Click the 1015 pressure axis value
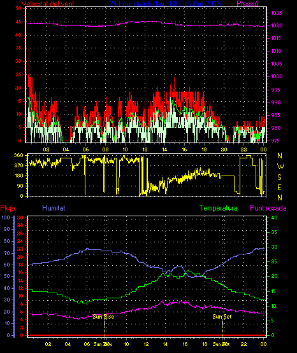 tap(276, 38)
